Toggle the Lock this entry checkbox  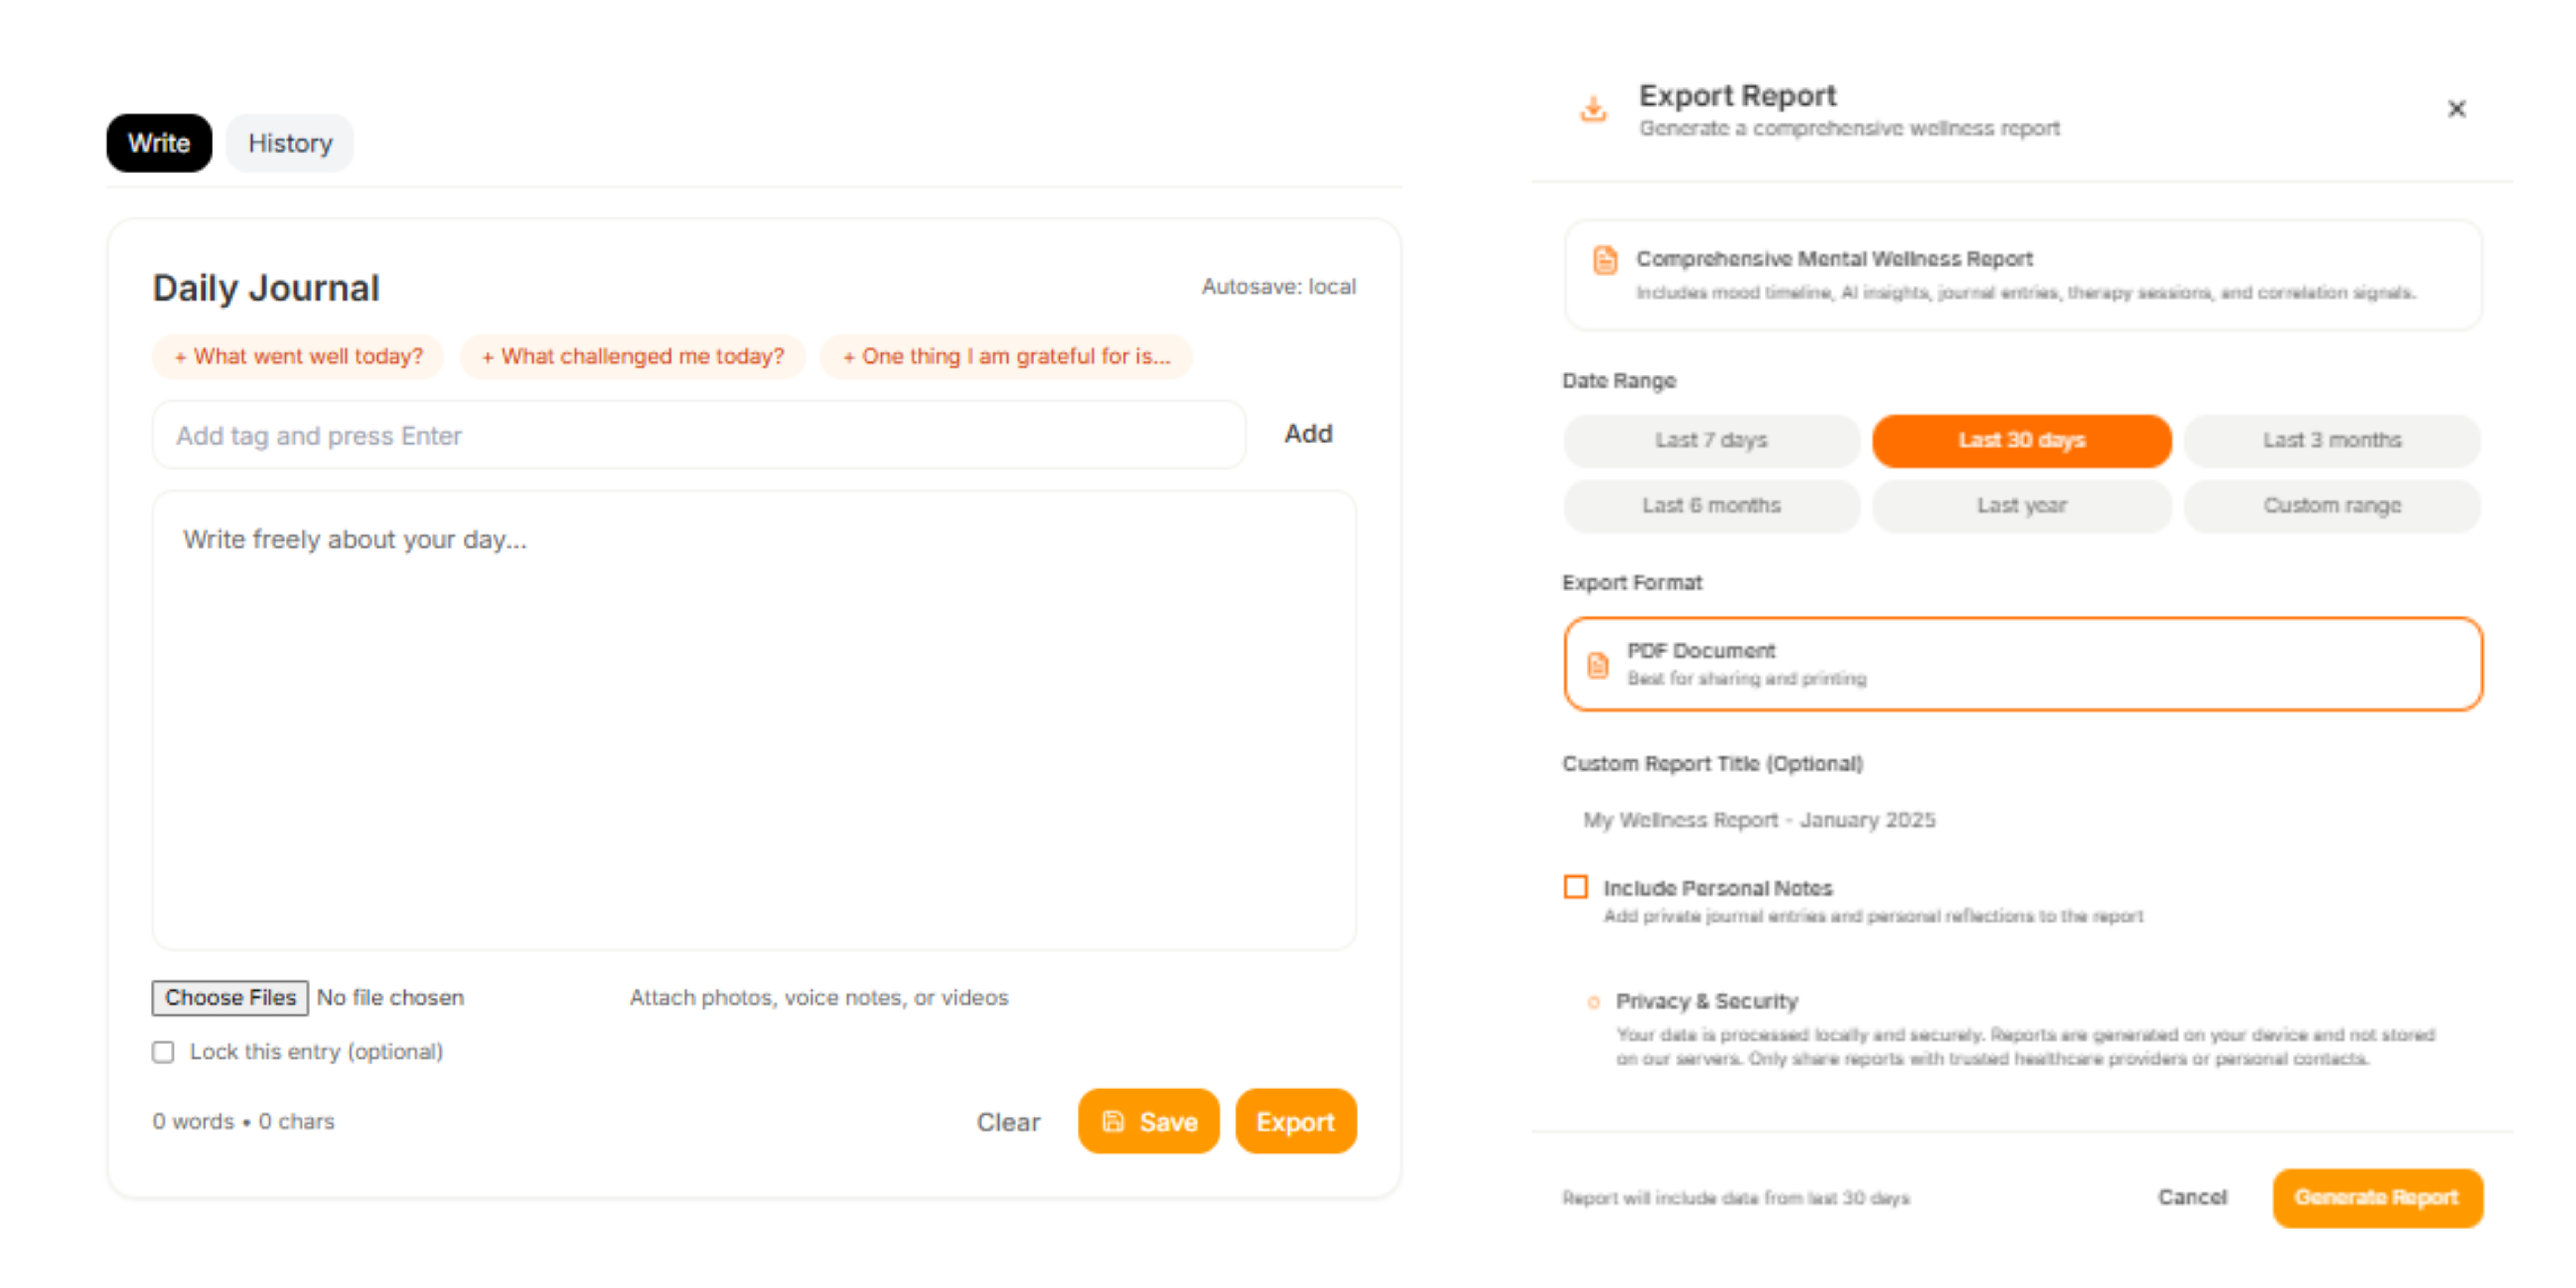pos(163,1052)
